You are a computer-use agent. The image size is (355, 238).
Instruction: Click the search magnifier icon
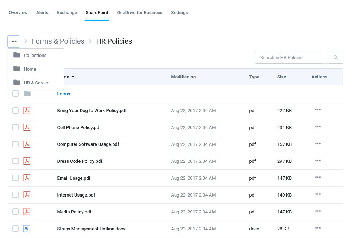pyautogui.click(x=336, y=57)
